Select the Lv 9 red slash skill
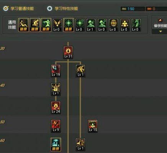The width and height of the screenshot is (167, 153). [56, 126]
